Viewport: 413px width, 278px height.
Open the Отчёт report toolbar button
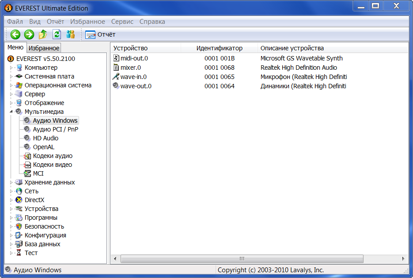(100, 34)
